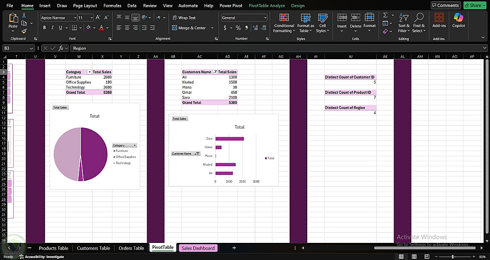Expand the formula bar chevron
Image resolution: width=490 pixels, height=260 pixels.
click(485, 48)
